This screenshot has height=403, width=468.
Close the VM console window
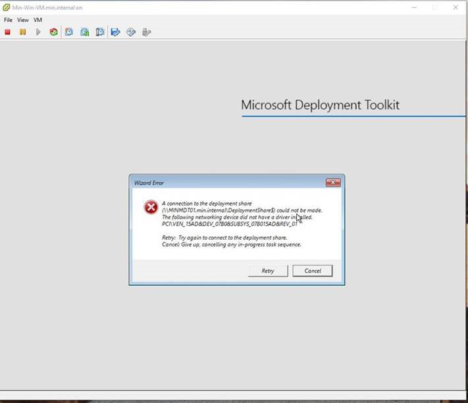click(455, 7)
